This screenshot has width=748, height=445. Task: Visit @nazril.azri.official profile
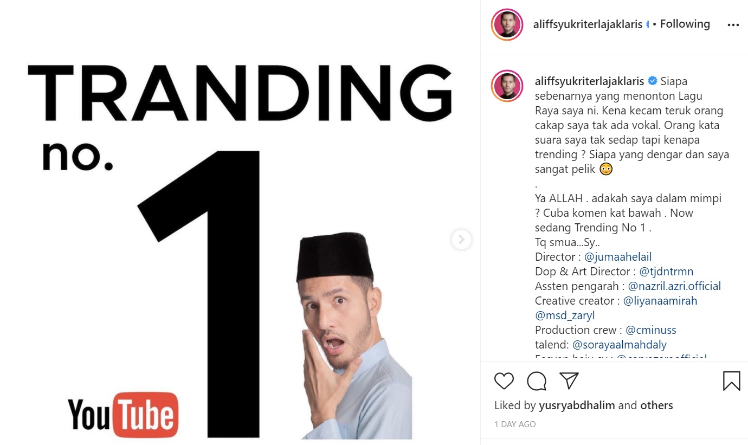tap(674, 286)
